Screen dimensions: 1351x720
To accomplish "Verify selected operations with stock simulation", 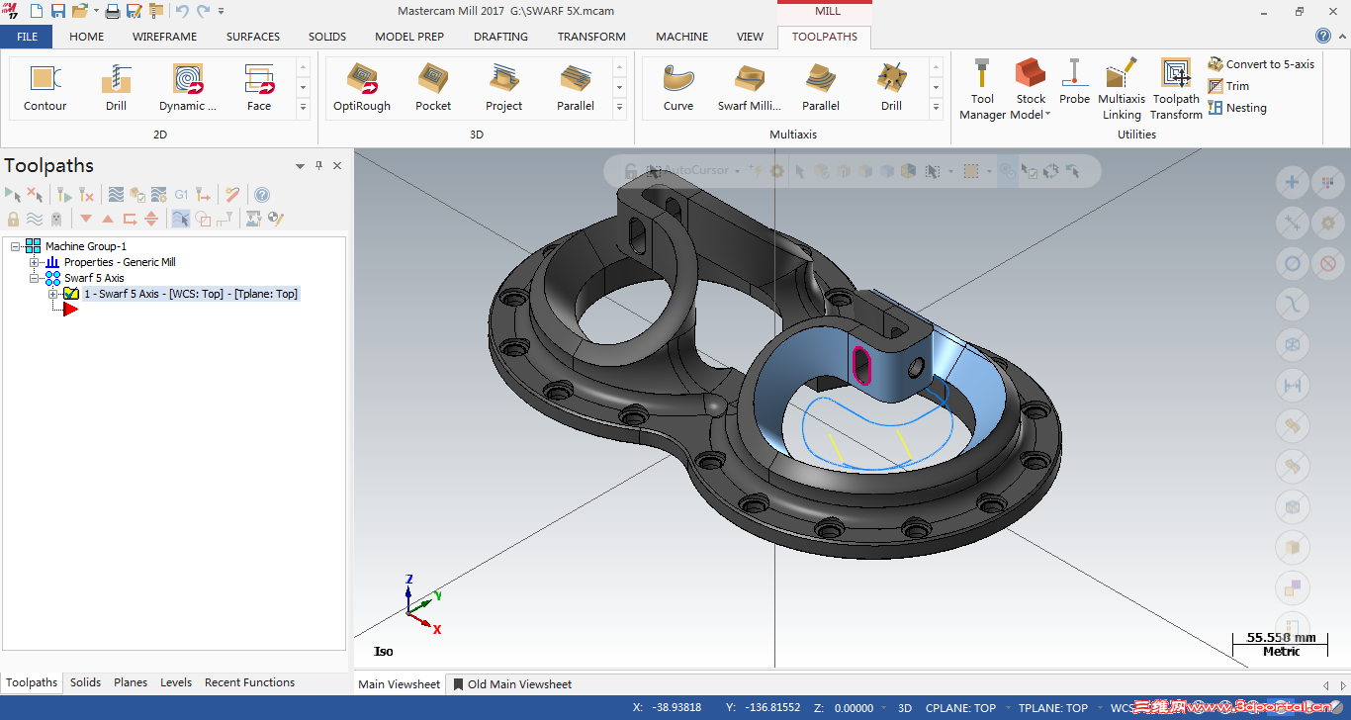I will (137, 195).
